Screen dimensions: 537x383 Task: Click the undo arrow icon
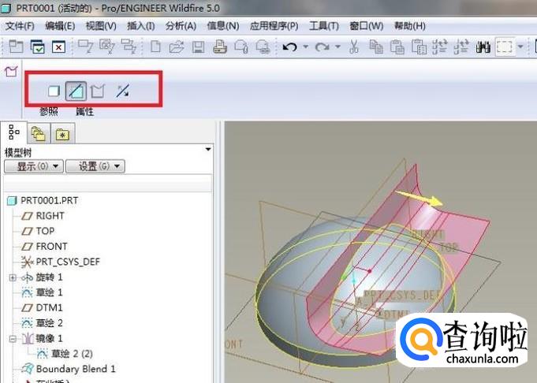pyautogui.click(x=289, y=47)
